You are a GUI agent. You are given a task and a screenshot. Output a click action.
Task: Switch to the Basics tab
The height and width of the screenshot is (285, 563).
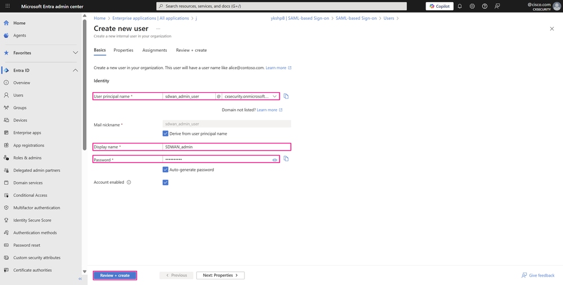point(100,50)
